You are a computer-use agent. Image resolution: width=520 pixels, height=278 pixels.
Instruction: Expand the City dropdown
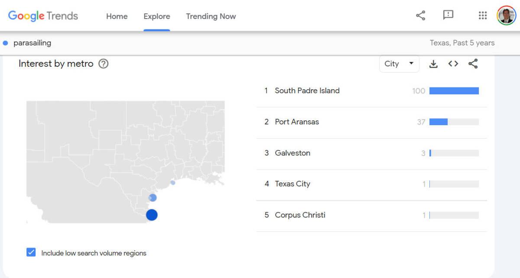click(x=399, y=64)
